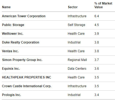115x101 pixels.
Task: Select the Name column header
Action: 6,7
